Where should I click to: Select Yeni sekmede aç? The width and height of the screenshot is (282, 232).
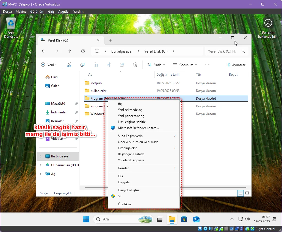(144, 110)
